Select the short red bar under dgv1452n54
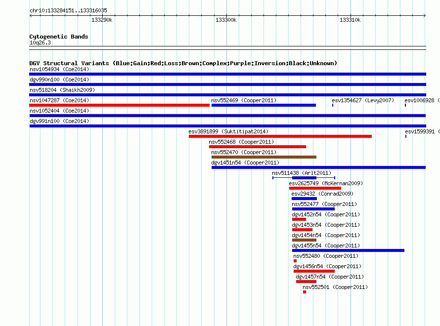This screenshot has height=326, width=440. tap(299, 219)
